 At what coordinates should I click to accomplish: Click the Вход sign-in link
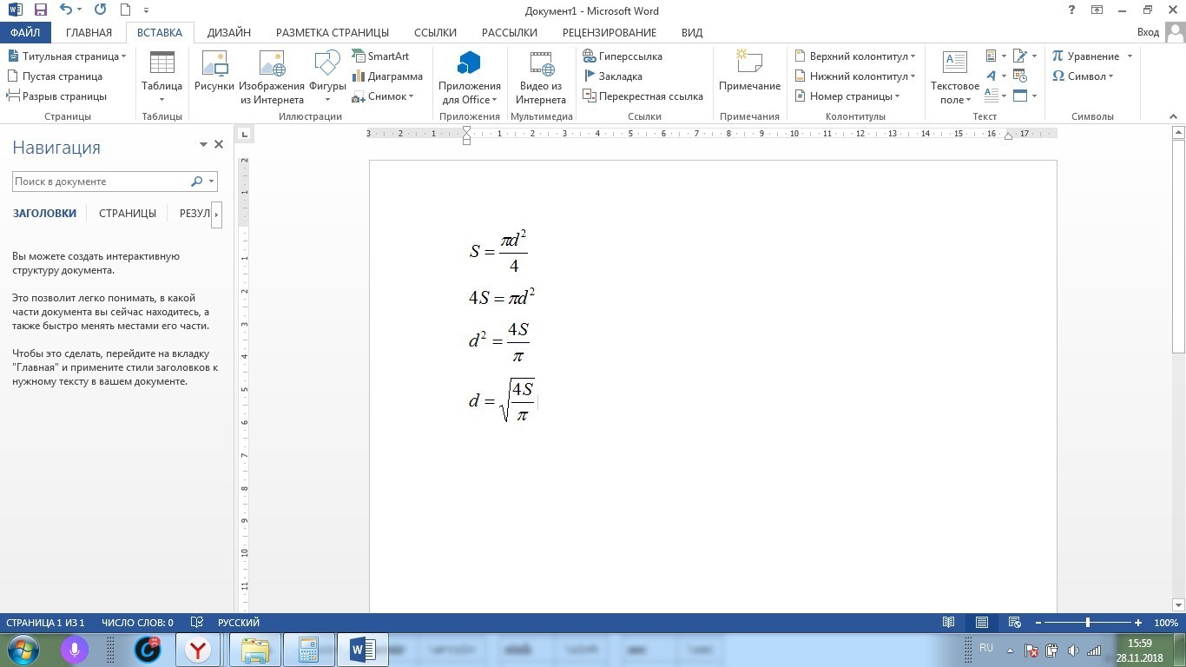point(1148,32)
